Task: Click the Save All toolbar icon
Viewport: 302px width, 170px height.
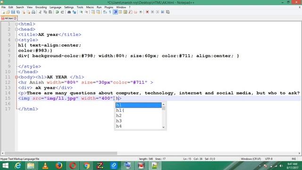Action: [18, 12]
